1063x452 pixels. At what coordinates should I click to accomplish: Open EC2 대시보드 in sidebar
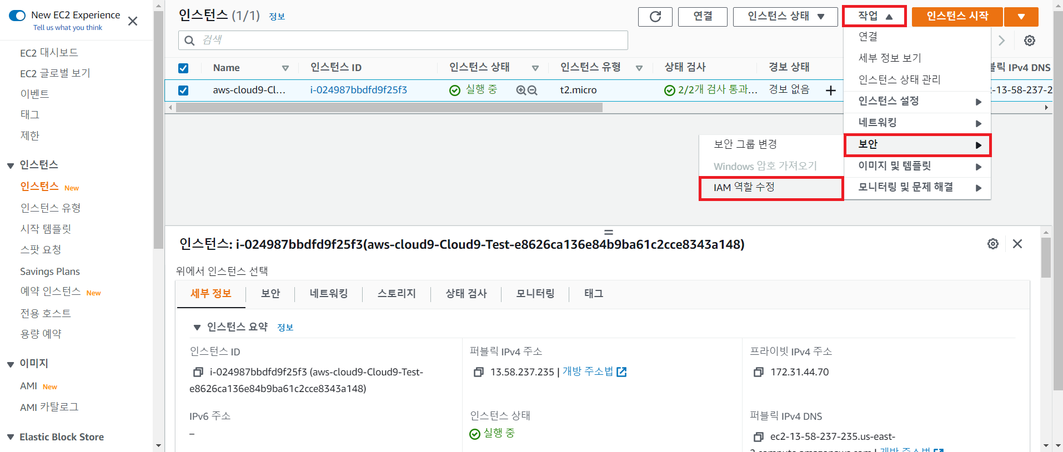point(49,53)
